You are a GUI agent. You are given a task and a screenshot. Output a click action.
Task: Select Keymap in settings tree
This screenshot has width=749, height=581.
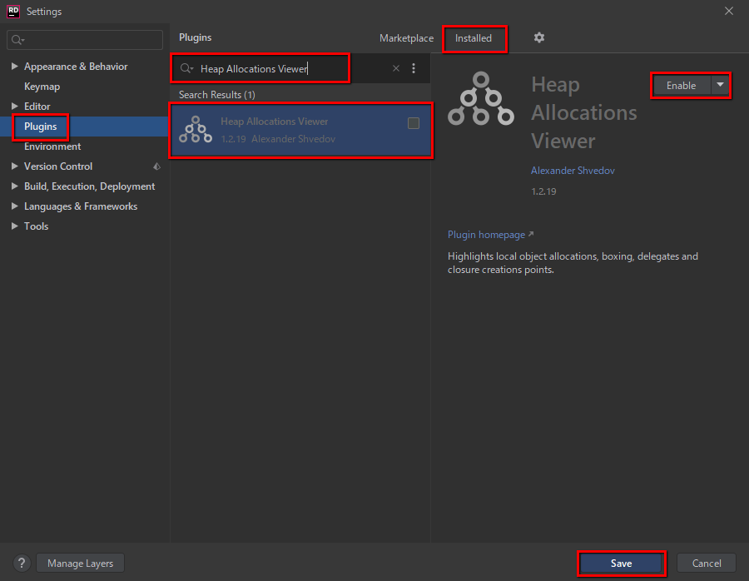42,87
